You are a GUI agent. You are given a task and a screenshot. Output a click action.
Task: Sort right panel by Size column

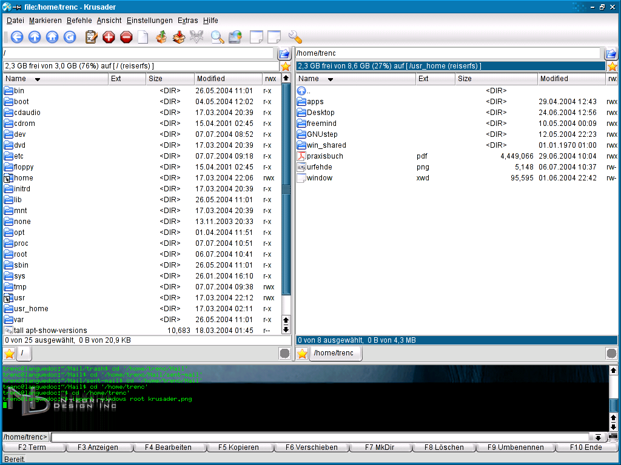pyautogui.click(x=497, y=79)
